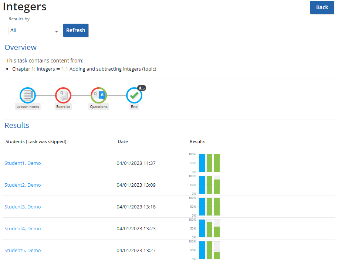This screenshot has width=338, height=265.
Task: Select the Questions step icon
Action: [x=99, y=95]
